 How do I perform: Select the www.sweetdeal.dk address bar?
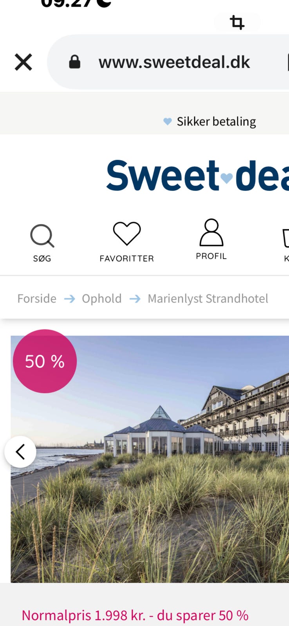(x=169, y=62)
